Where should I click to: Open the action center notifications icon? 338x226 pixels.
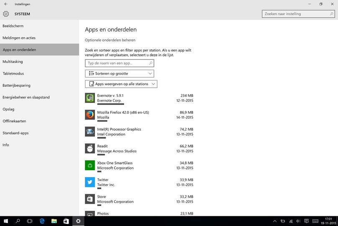(x=306, y=221)
